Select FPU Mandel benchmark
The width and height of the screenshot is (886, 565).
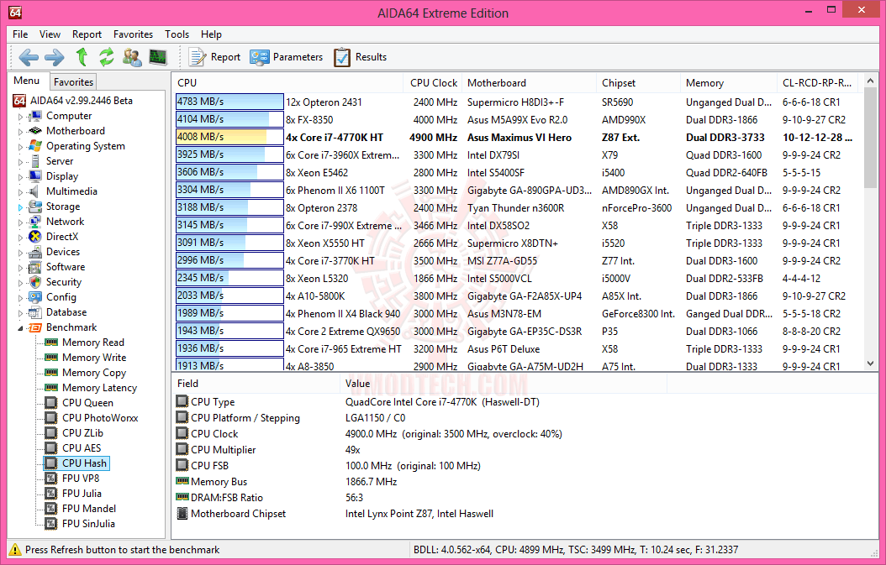pos(89,509)
